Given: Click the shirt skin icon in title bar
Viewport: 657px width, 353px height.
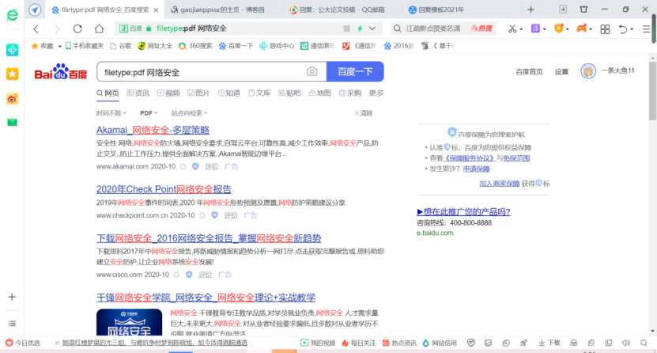Looking at the screenshot, I should (x=583, y=9).
